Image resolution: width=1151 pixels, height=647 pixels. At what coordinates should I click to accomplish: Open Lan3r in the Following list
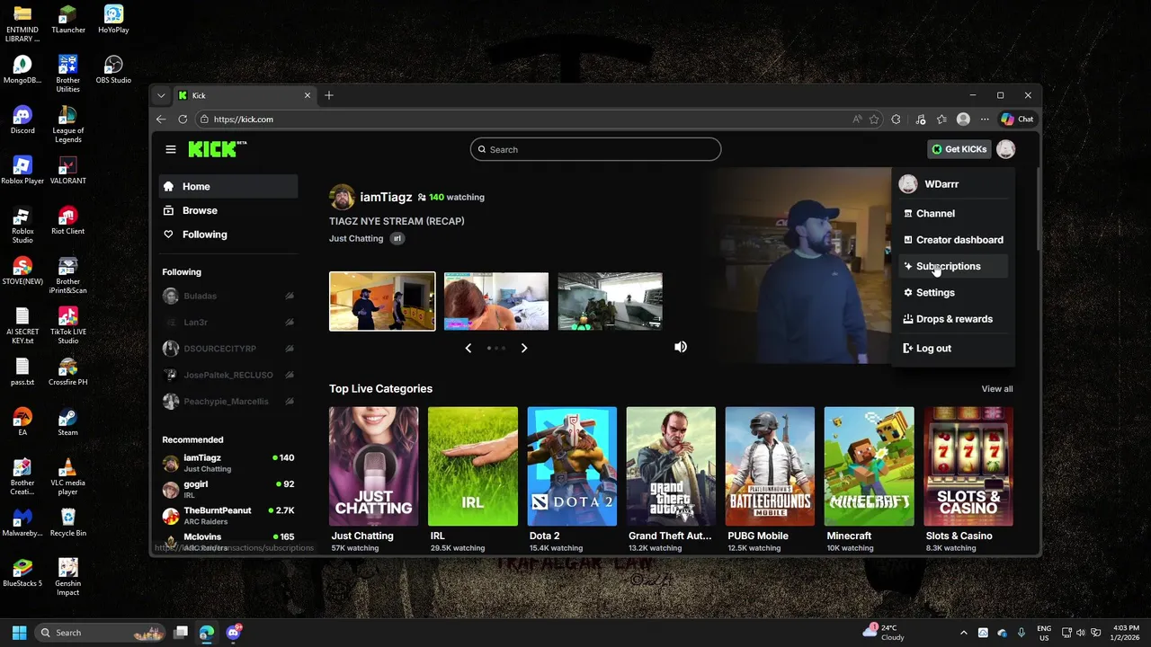(228, 322)
